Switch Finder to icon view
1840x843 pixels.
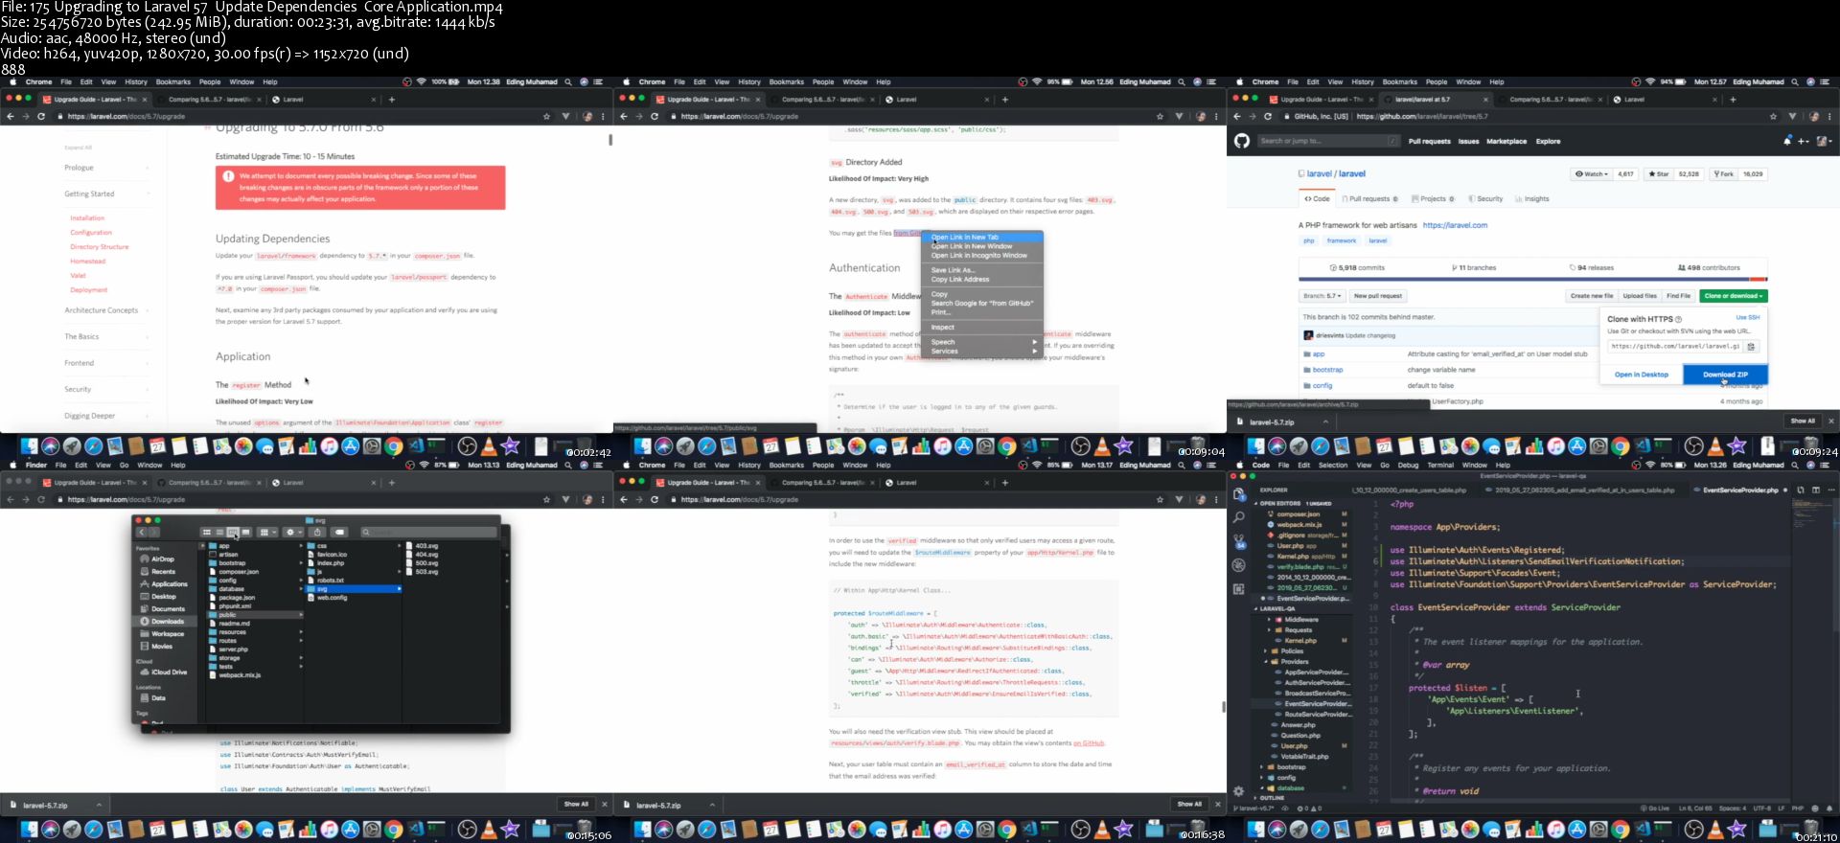[207, 532]
